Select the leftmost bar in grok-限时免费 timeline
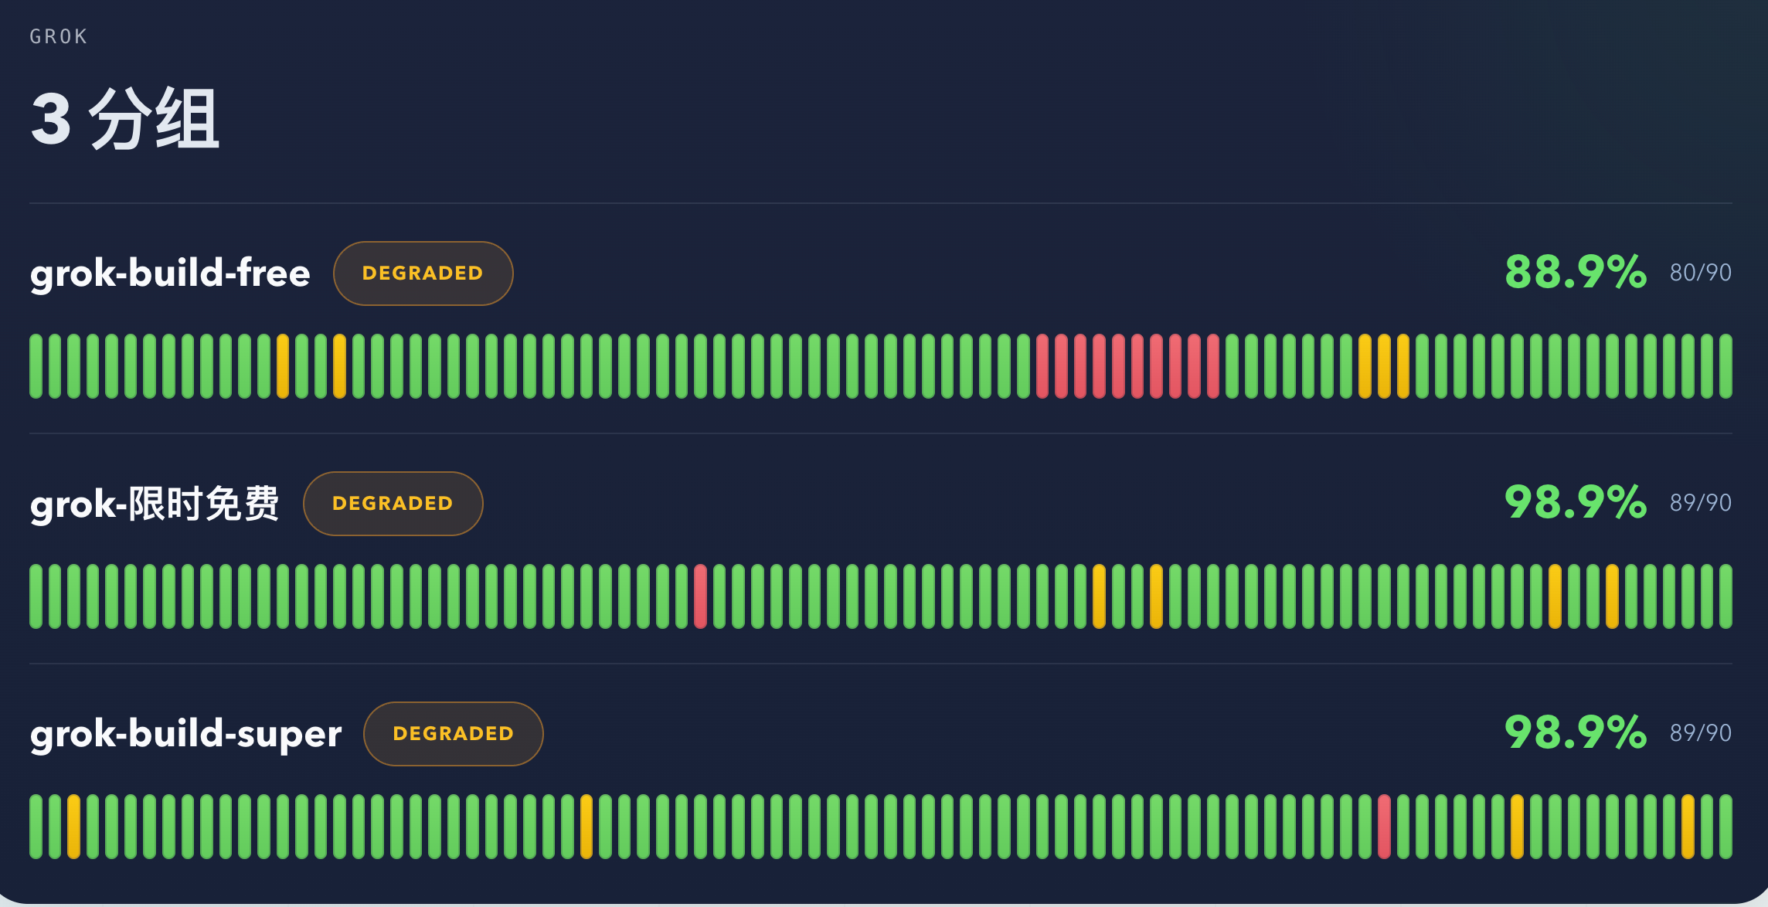The height and width of the screenshot is (907, 1768). point(36,596)
